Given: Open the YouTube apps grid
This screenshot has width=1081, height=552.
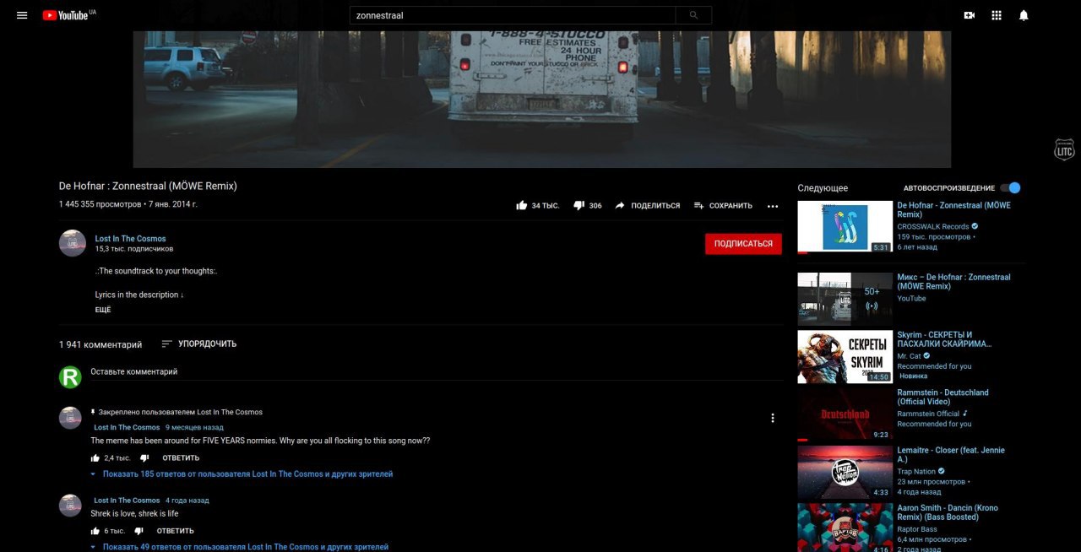Looking at the screenshot, I should click(997, 15).
